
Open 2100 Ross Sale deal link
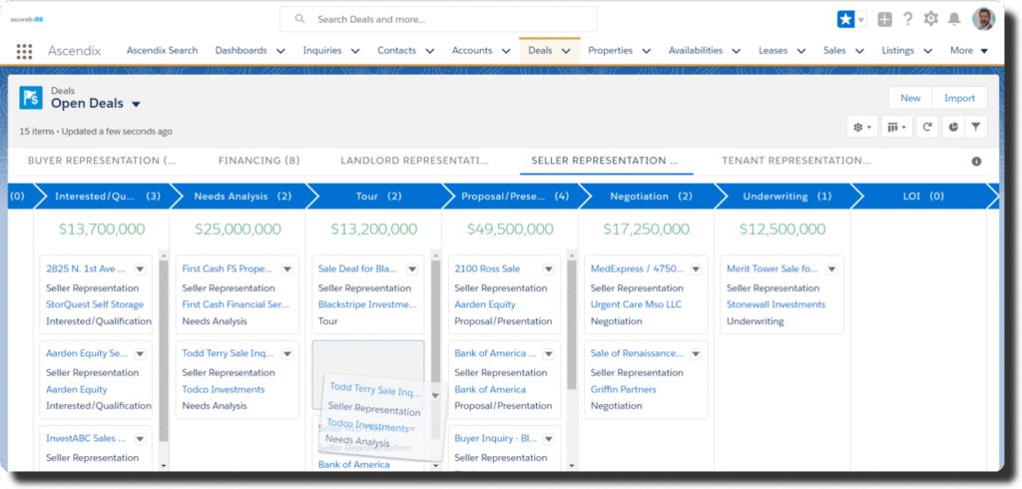point(487,268)
